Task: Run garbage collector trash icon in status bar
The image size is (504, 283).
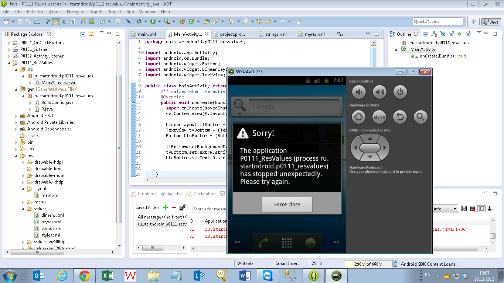Action: (x=395, y=264)
